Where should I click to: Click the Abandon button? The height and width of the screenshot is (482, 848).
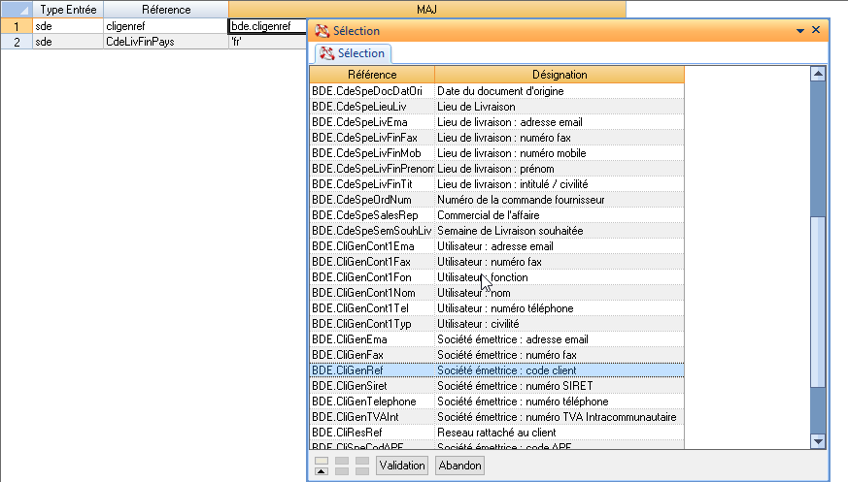[459, 466]
